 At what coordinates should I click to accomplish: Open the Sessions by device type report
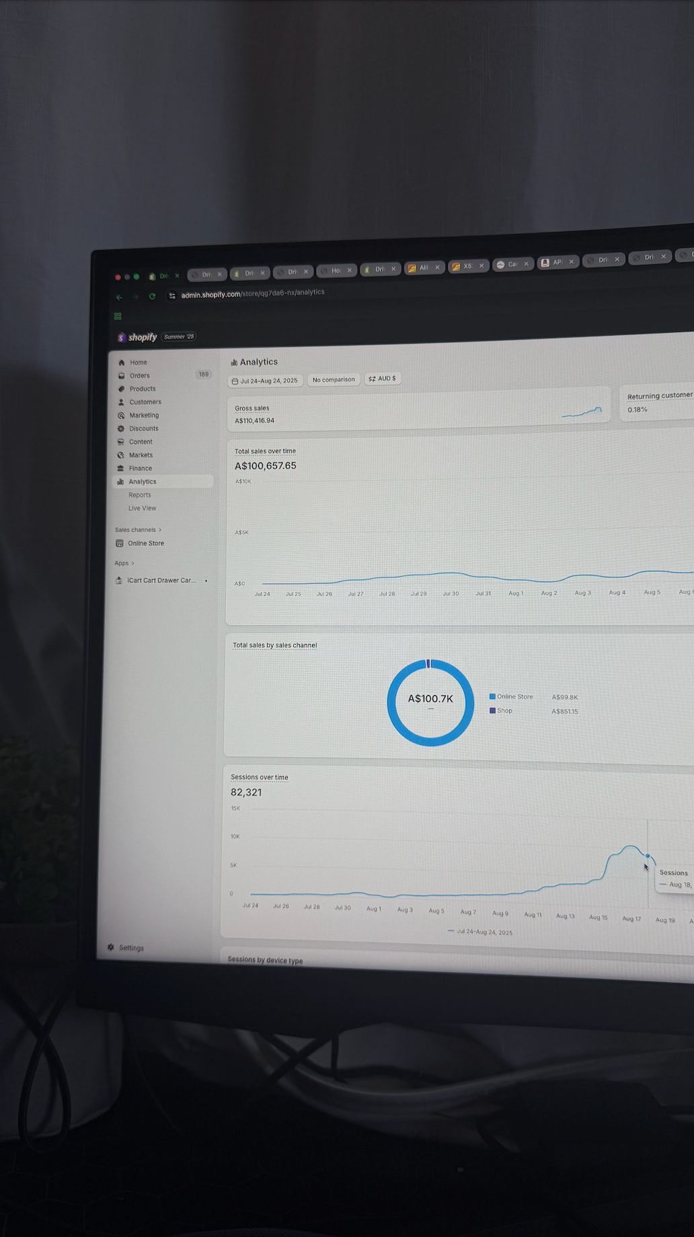point(265,960)
